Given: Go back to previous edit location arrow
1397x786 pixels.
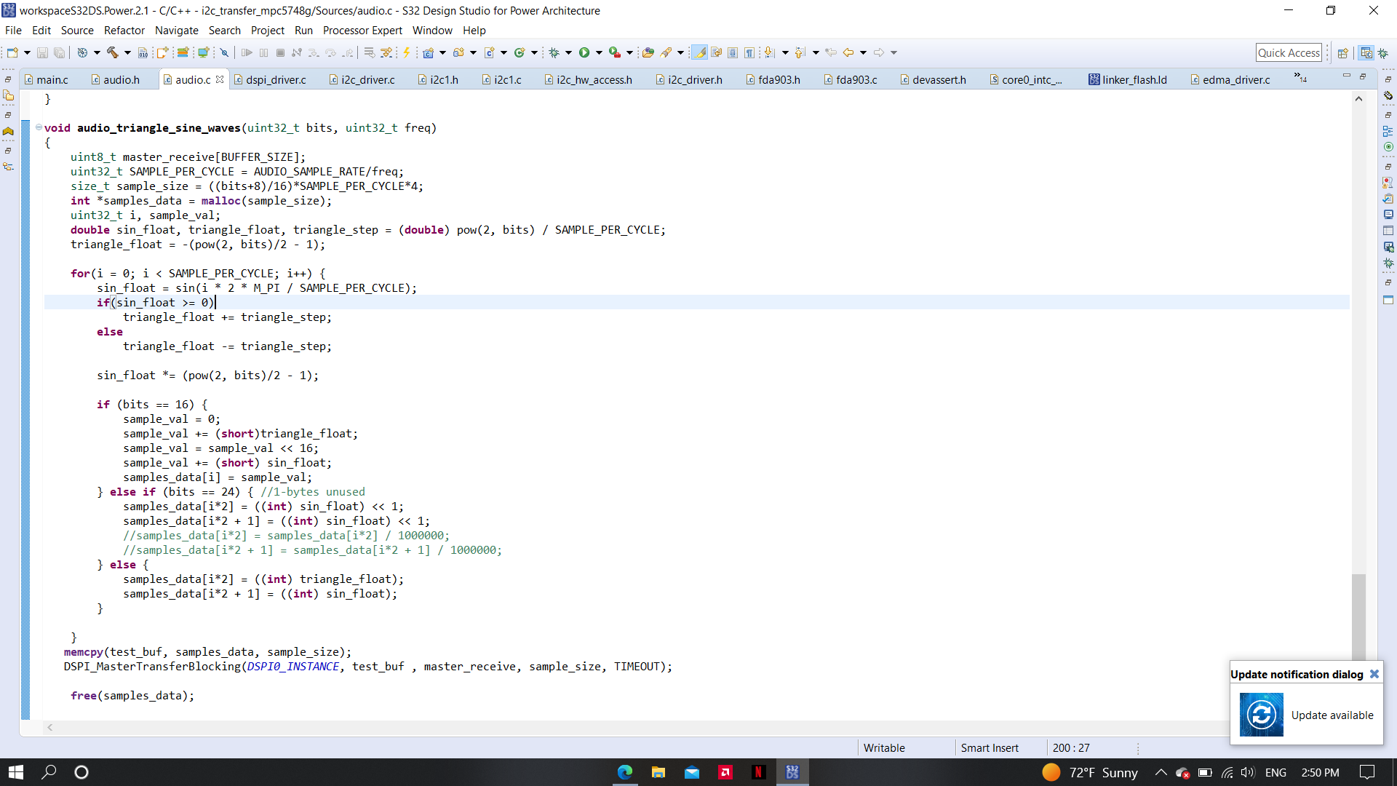Looking at the screenshot, I should point(831,52).
